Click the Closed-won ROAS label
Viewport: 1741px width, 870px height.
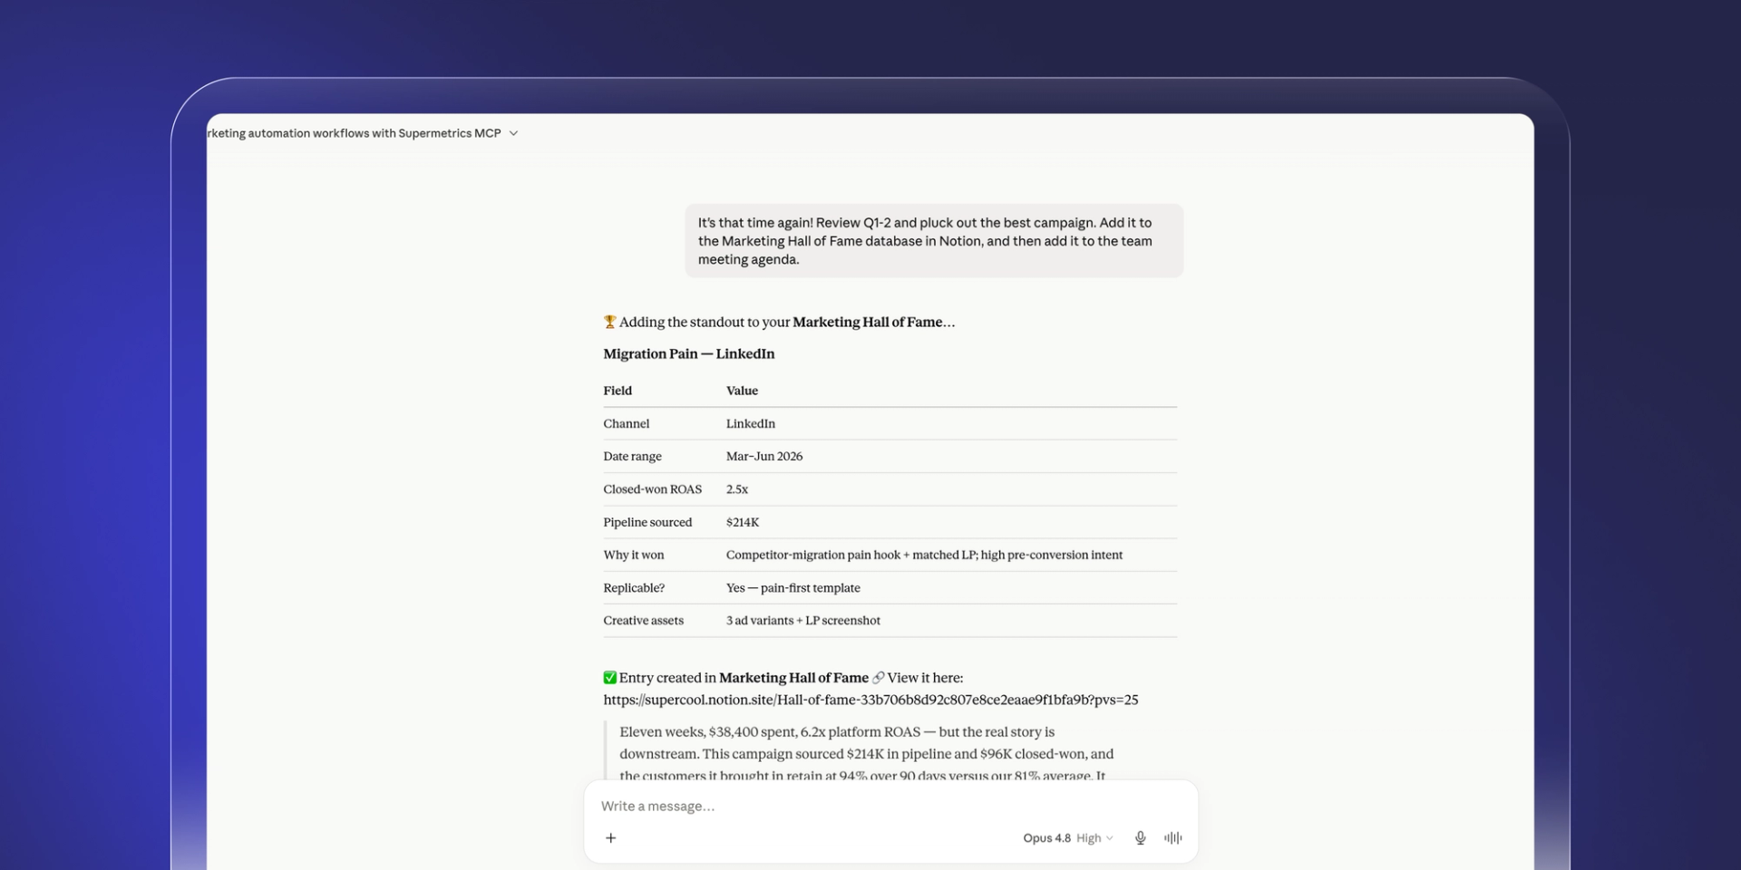653,489
